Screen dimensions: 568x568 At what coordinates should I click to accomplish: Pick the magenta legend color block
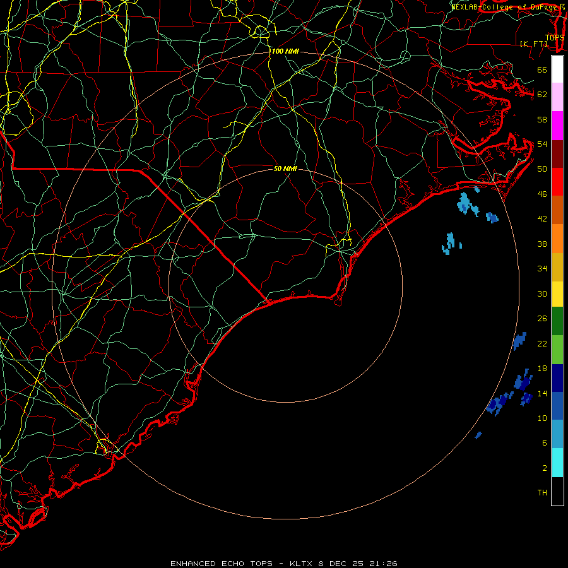tap(557, 126)
